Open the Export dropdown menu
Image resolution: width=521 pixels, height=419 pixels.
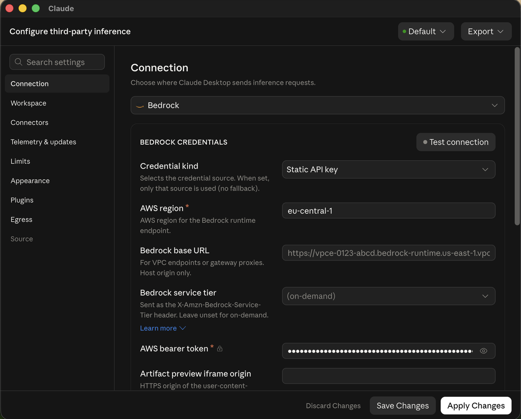coord(486,32)
